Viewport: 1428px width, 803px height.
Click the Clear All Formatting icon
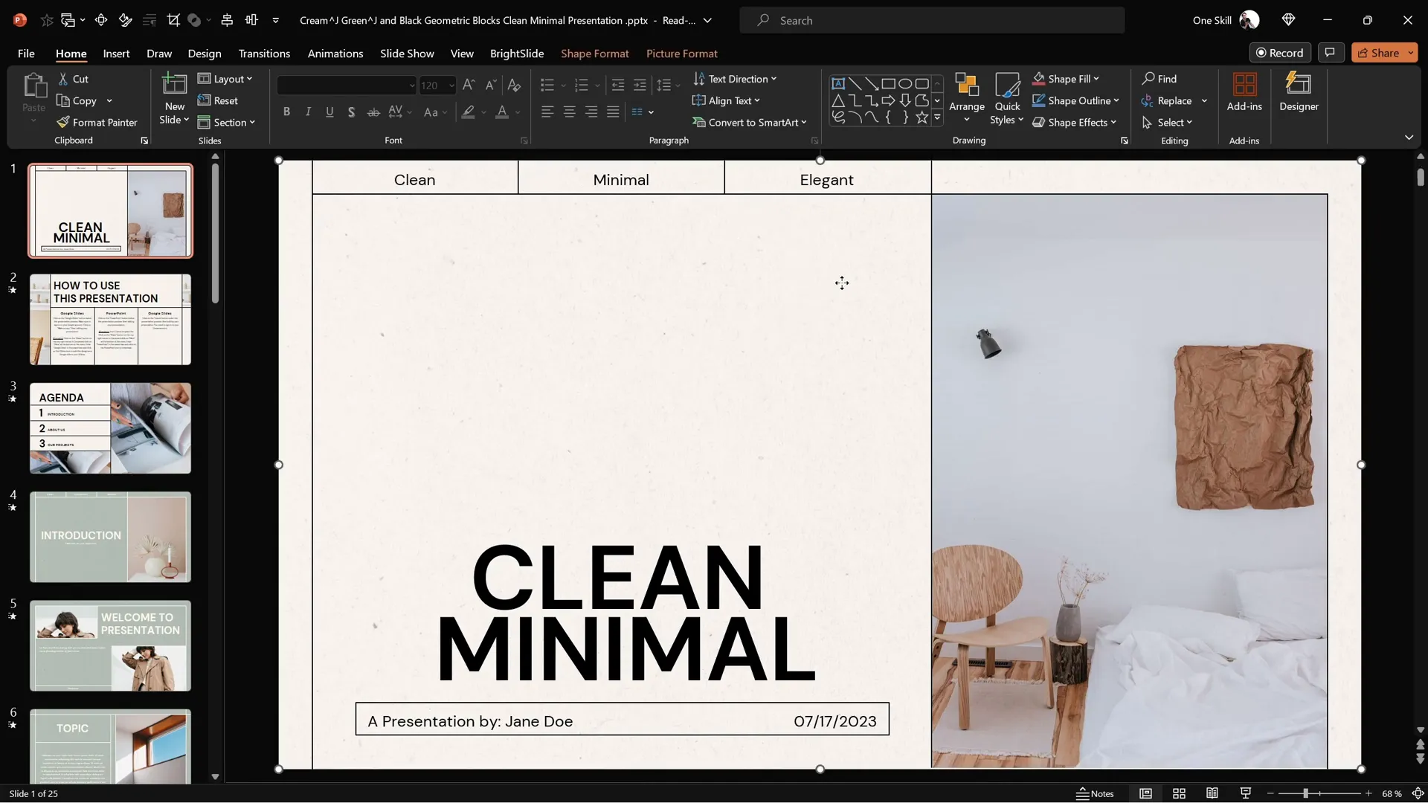point(514,86)
